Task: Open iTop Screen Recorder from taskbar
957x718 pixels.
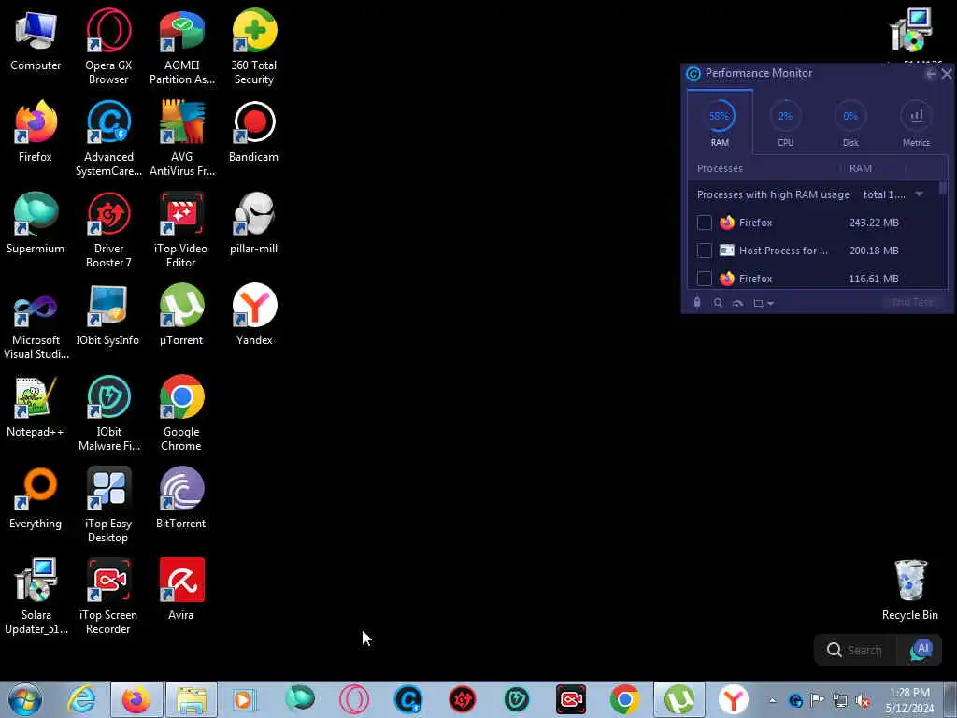Action: [571, 699]
